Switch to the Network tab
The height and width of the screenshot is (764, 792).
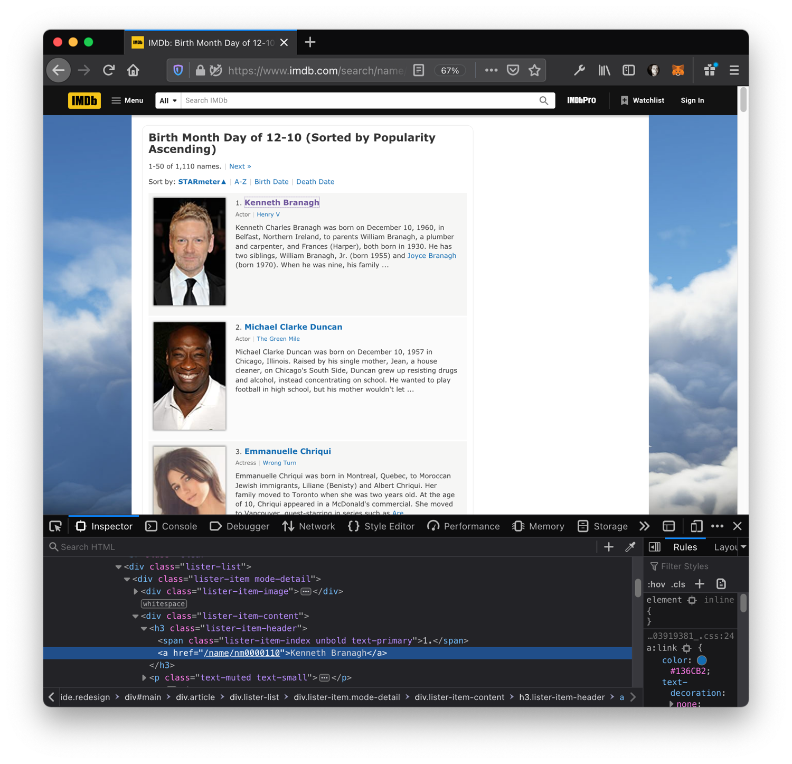(x=309, y=526)
